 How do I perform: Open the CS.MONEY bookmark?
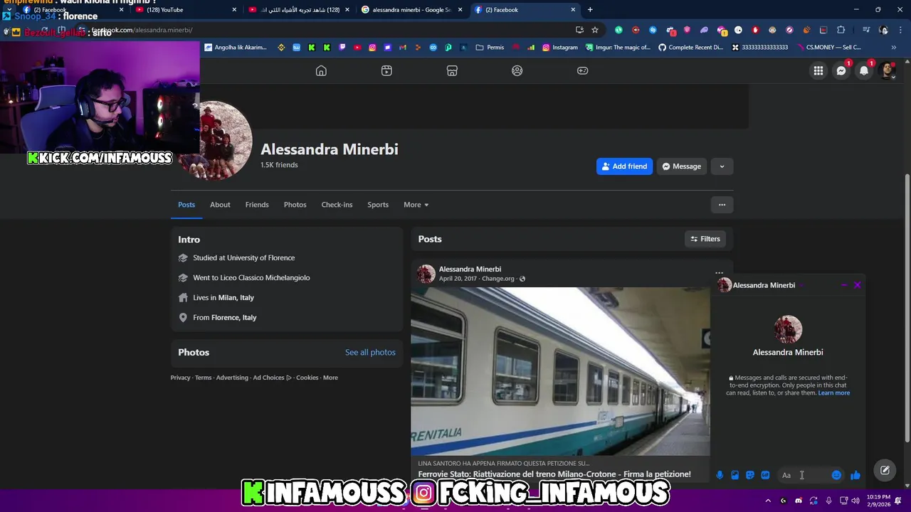click(828, 48)
